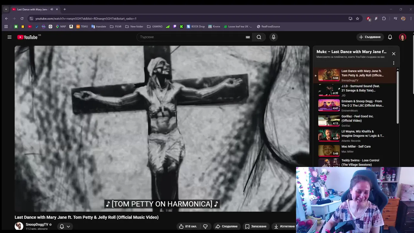
Task: Open the Chrome extensions puzzle icon
Action: (384, 18)
